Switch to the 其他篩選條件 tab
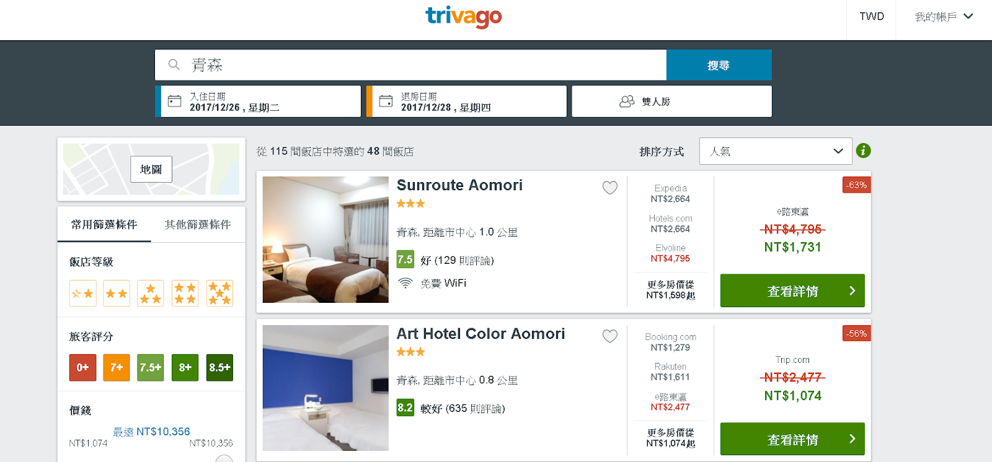Viewport: 992px width, 462px height. pos(198,224)
